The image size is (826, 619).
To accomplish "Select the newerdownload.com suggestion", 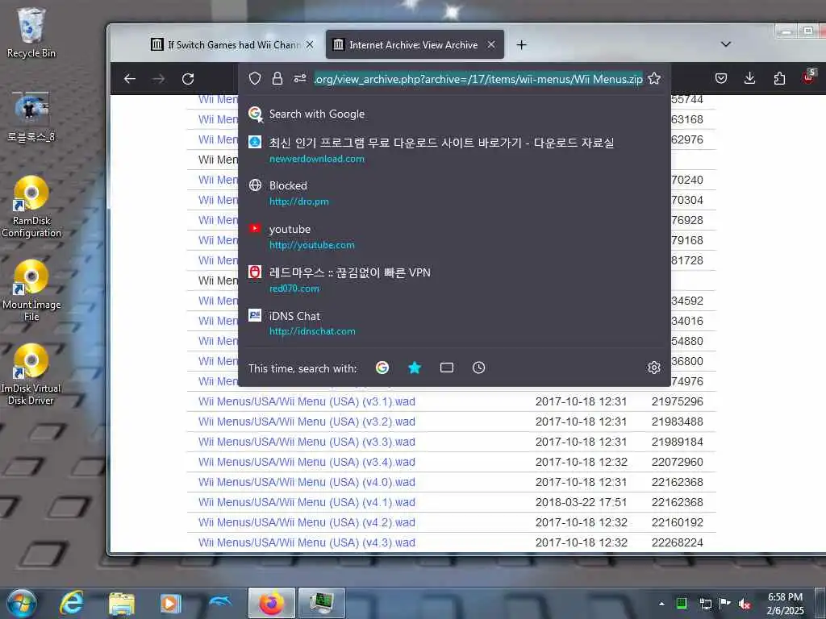I will click(x=454, y=150).
